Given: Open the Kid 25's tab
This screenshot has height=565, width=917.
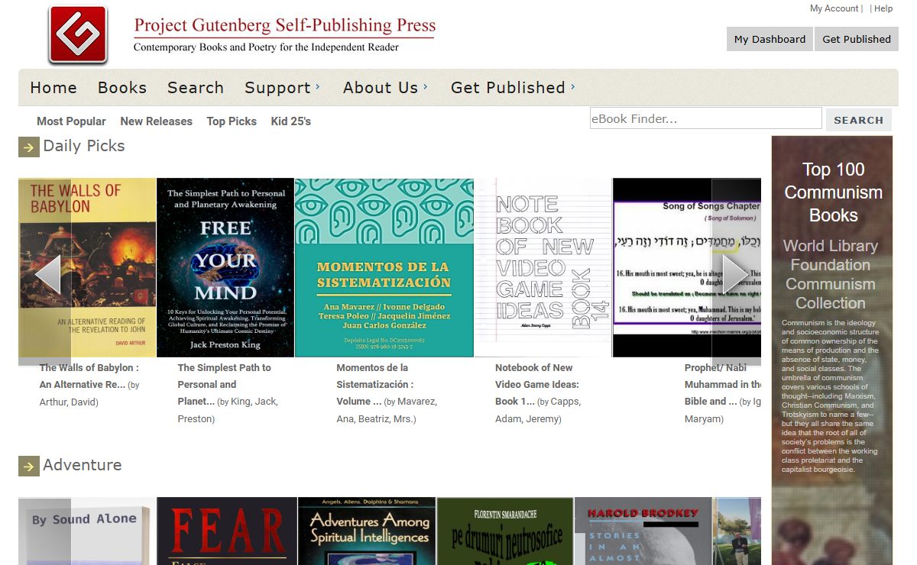Looking at the screenshot, I should (x=290, y=121).
